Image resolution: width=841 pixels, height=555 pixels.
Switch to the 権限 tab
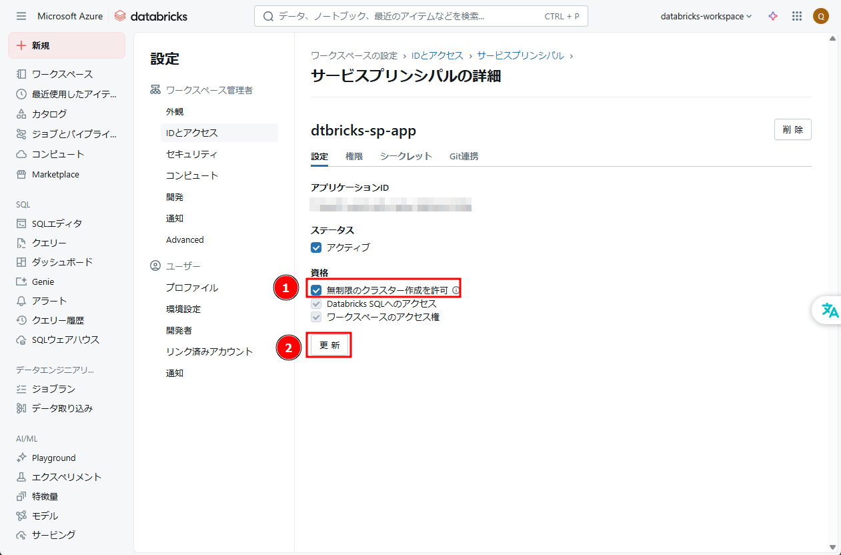click(x=354, y=156)
